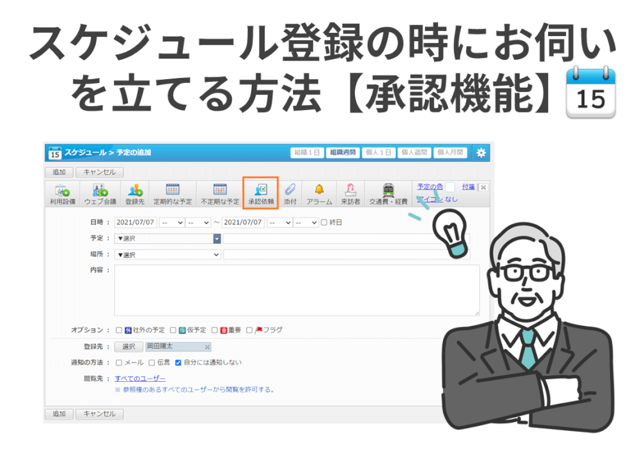The width and height of the screenshot is (644, 454).
Task: Click the アラーム bell icon
Action: (x=318, y=193)
